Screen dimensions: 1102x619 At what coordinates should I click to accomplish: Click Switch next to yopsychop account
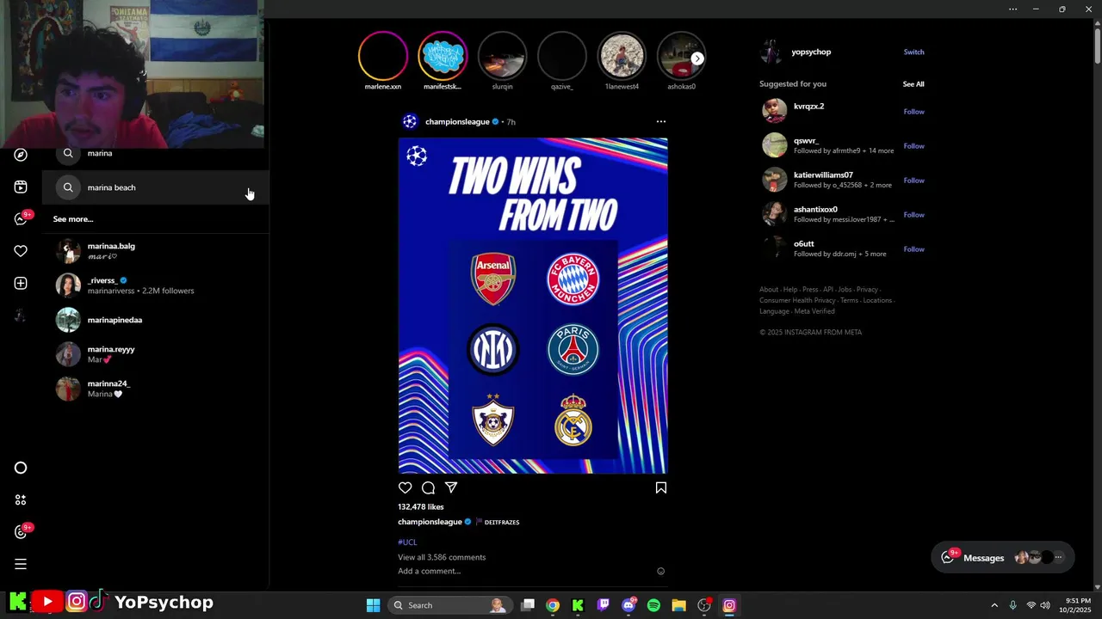tap(913, 52)
